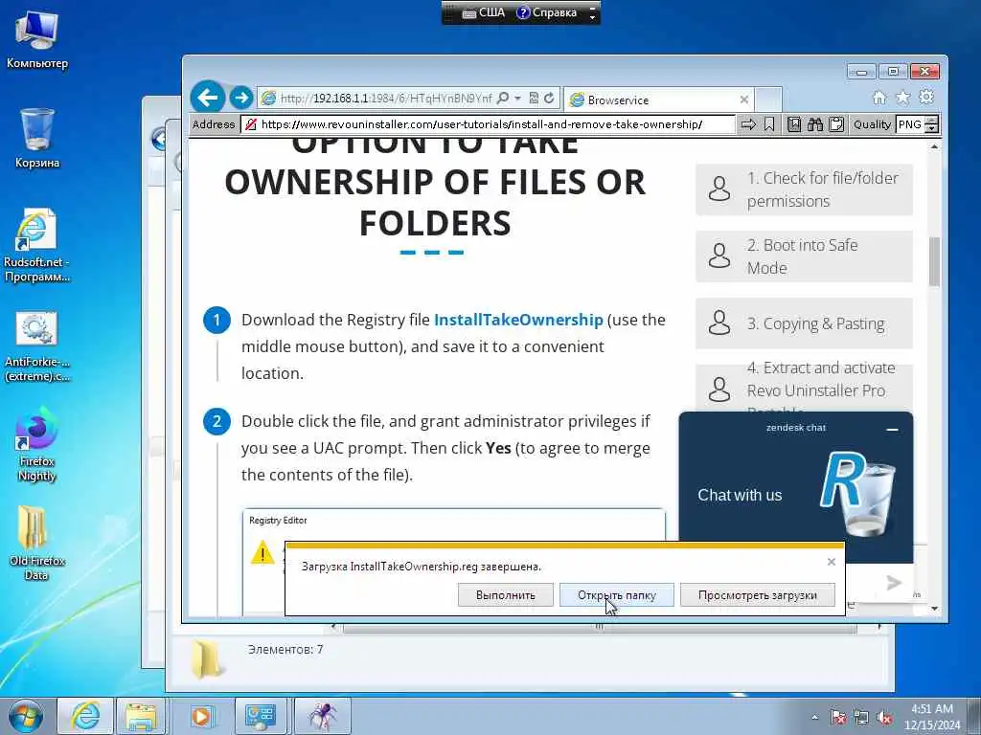Image resolution: width=981 pixels, height=735 pixels.
Task: Select the Корзина recycle bin icon
Action: click(37, 139)
